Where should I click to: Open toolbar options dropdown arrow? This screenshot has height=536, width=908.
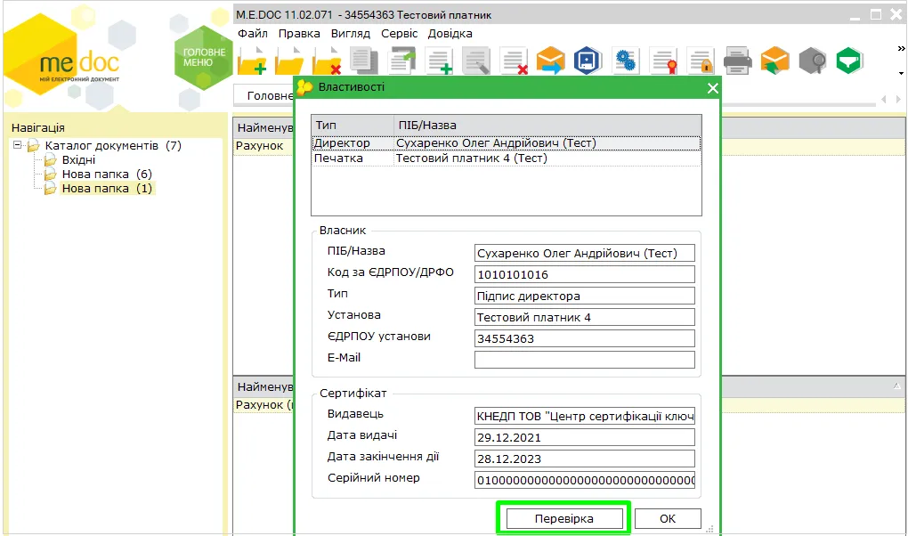901,73
